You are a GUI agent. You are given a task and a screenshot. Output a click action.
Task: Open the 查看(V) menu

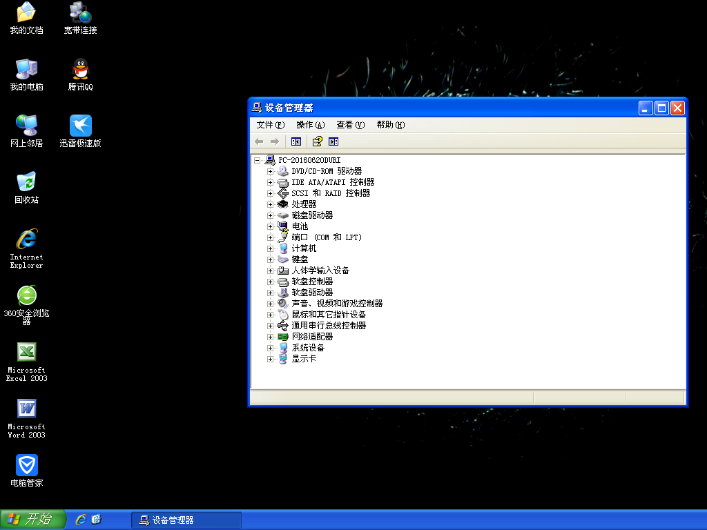pos(350,125)
